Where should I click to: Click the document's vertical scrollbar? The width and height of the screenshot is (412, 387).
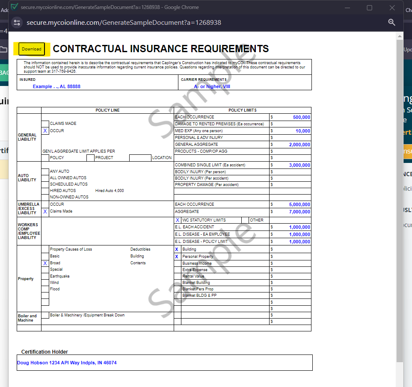point(400,201)
